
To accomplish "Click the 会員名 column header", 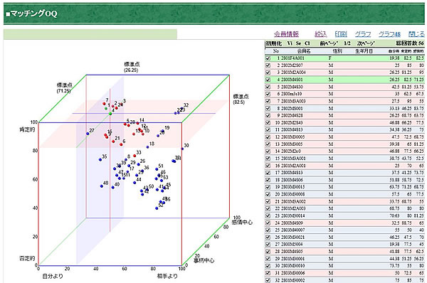I will coord(304,51).
